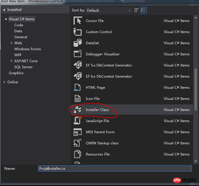The width and height of the screenshot is (199, 186).
Task: Choose the Resources File template name
Action: 98,154
